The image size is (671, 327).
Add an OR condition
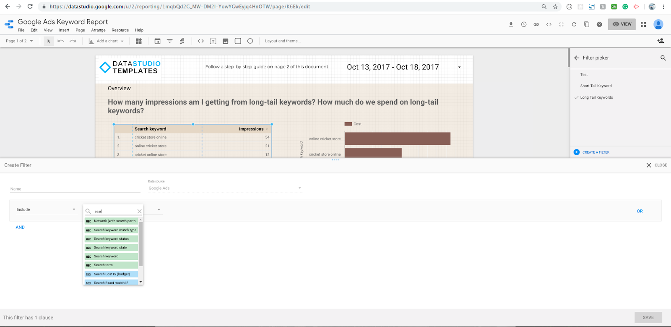[640, 211]
